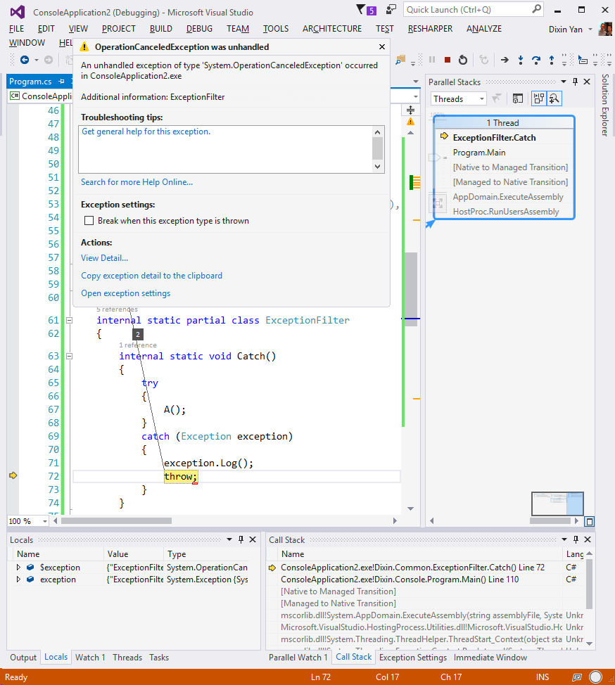Click the warning triangle in editor margin
The height and width of the screenshot is (685, 615).
click(x=410, y=122)
